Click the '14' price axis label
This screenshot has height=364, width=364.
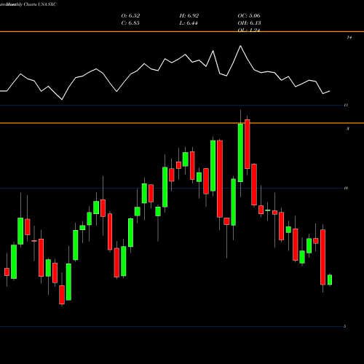(x=349, y=37)
